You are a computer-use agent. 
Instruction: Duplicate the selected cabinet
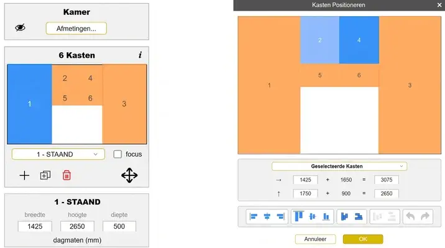pos(45,175)
